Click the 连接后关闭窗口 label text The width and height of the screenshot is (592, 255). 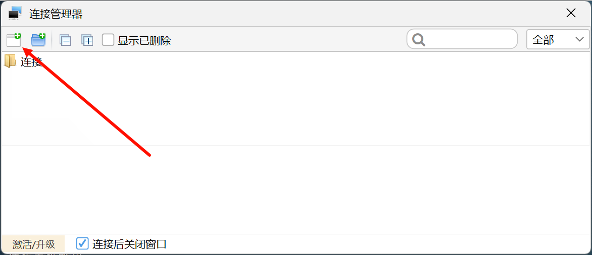pyautogui.click(x=129, y=244)
